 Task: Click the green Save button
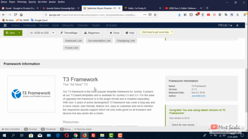(x=10, y=33)
